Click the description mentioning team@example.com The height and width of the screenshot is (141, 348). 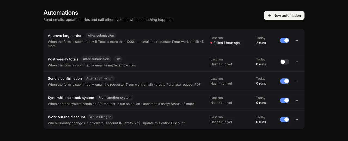click(x=92, y=65)
